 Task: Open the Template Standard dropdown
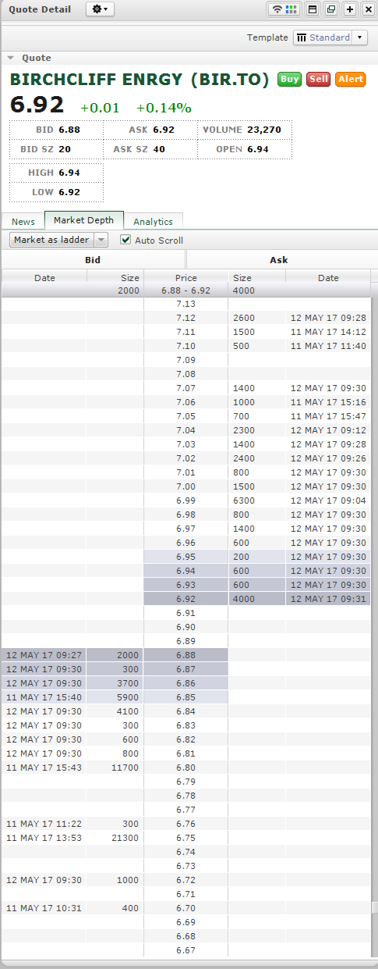330,37
